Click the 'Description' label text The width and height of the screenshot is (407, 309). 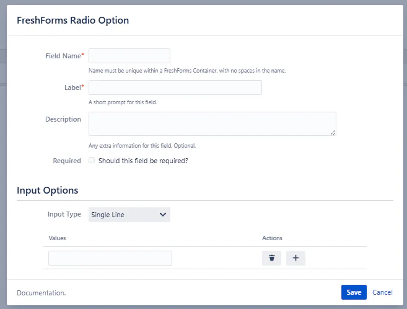(x=63, y=119)
